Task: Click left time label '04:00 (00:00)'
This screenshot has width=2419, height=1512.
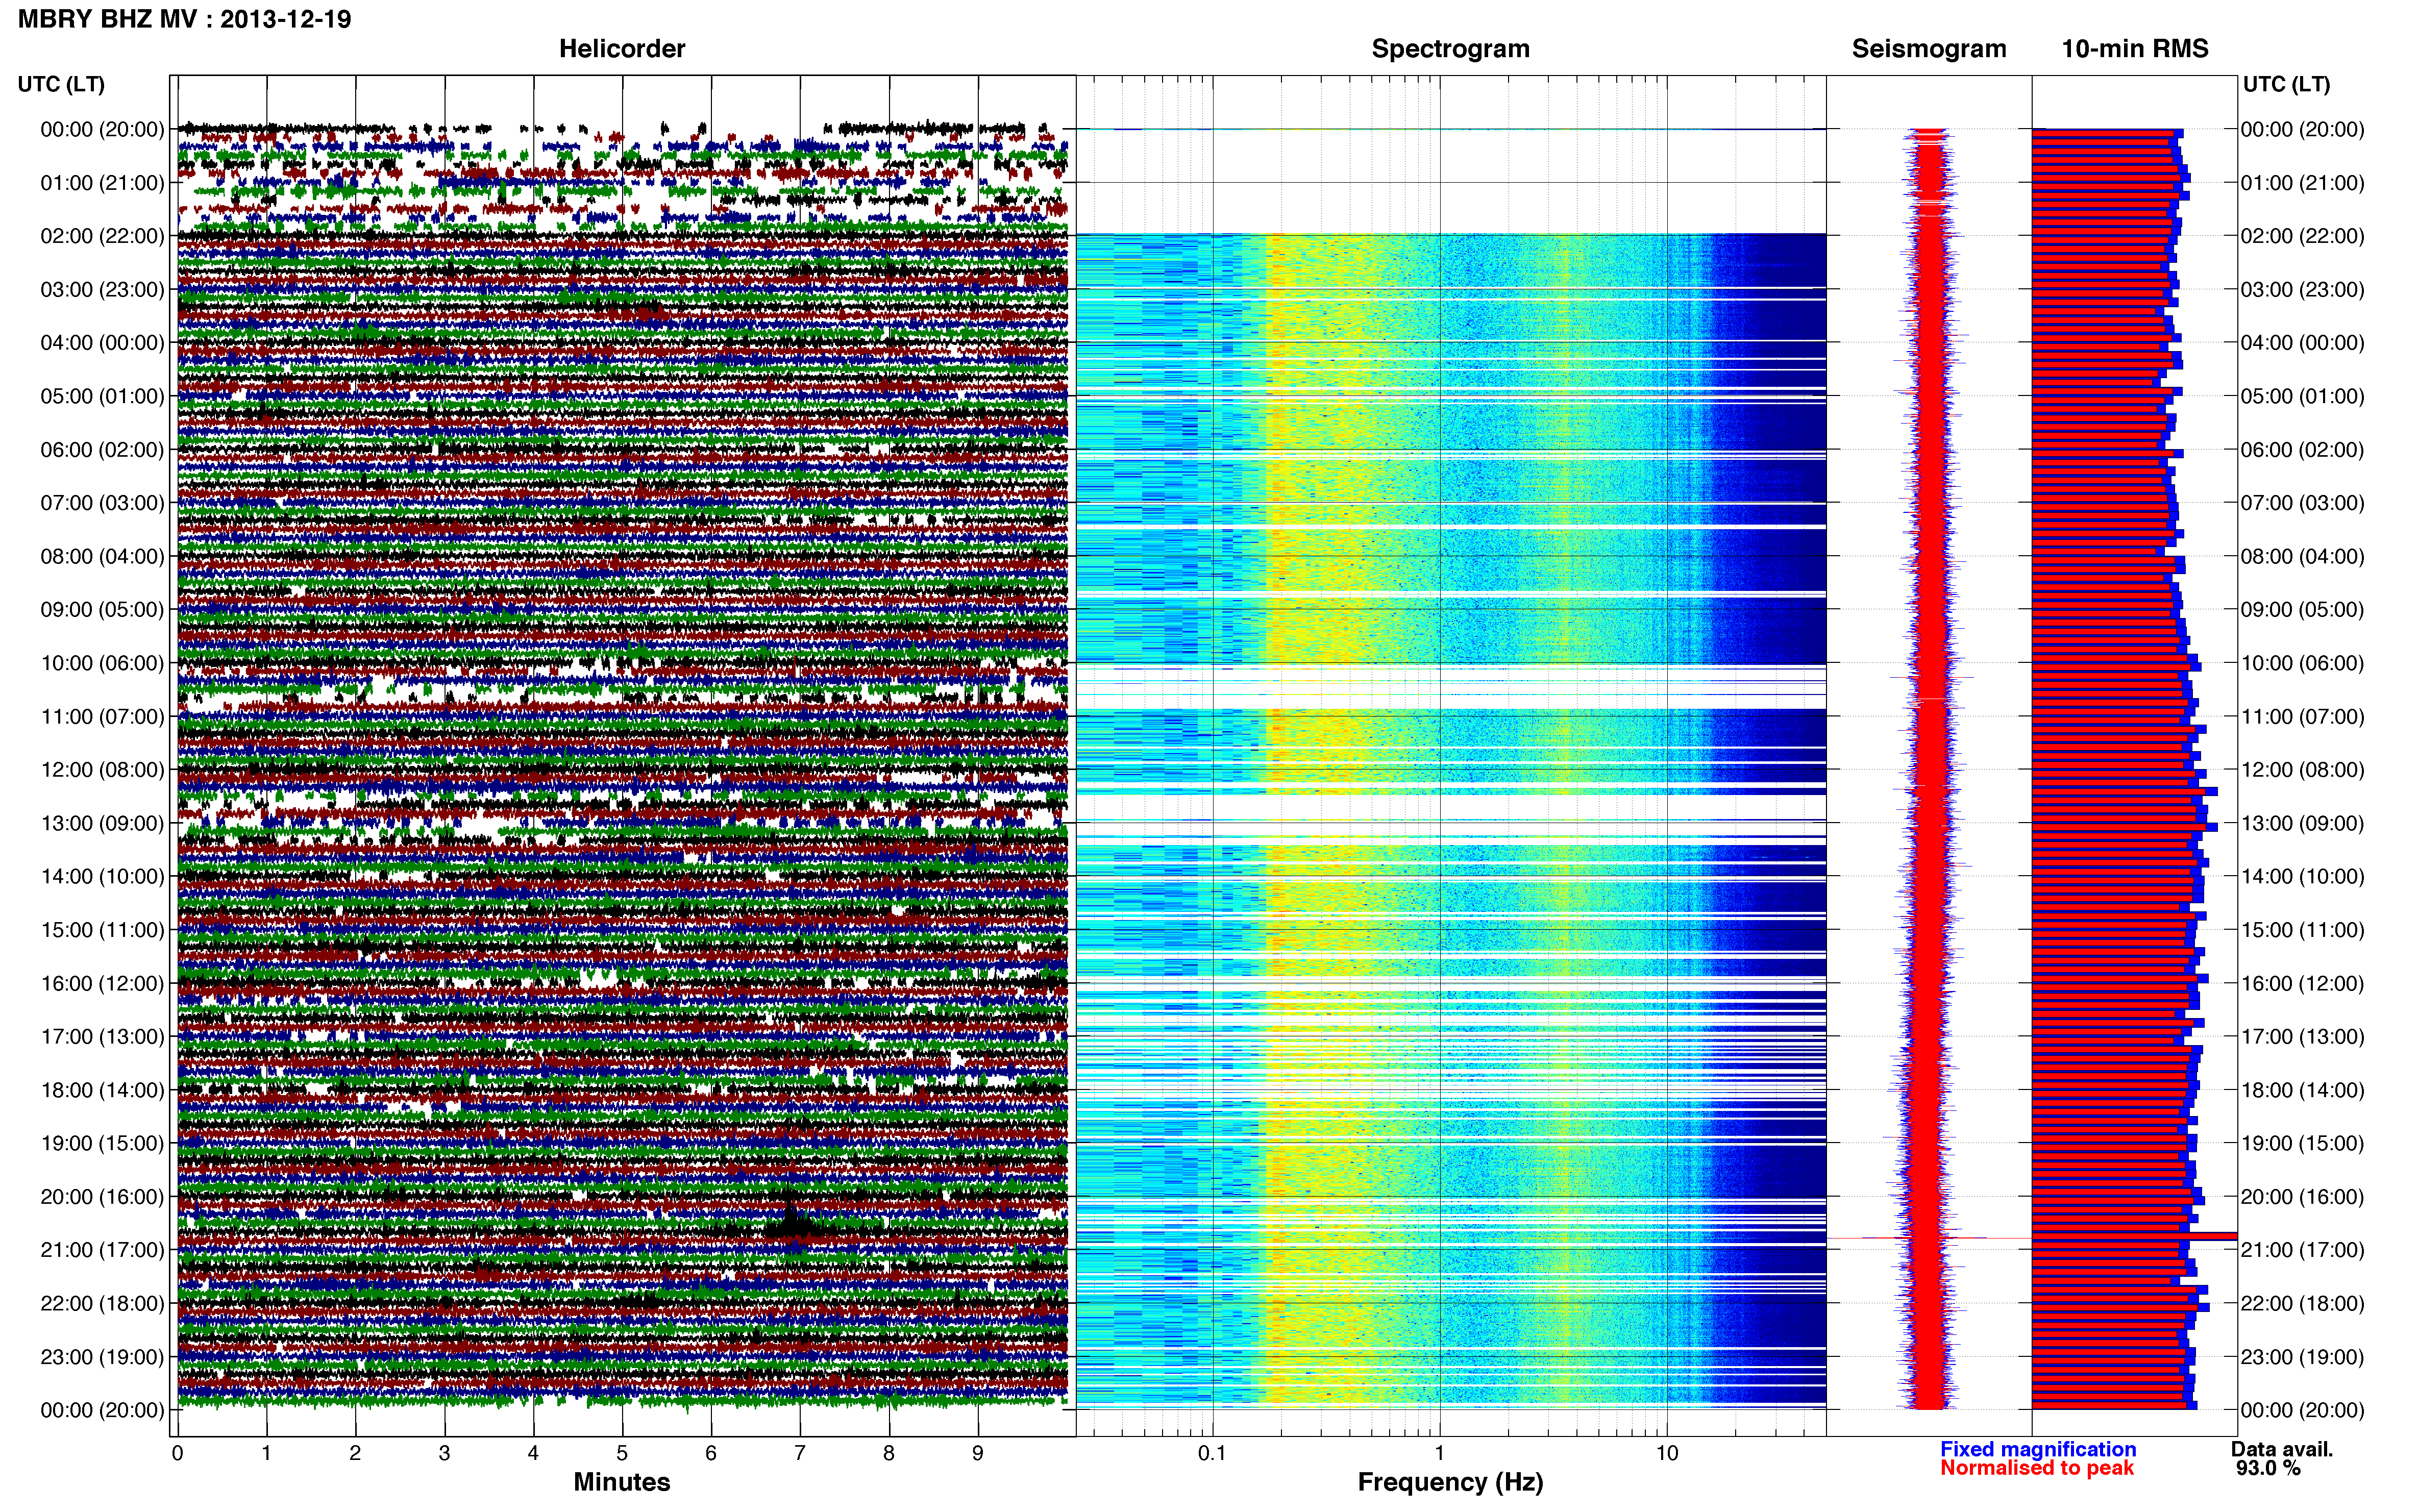Action: pos(102,343)
